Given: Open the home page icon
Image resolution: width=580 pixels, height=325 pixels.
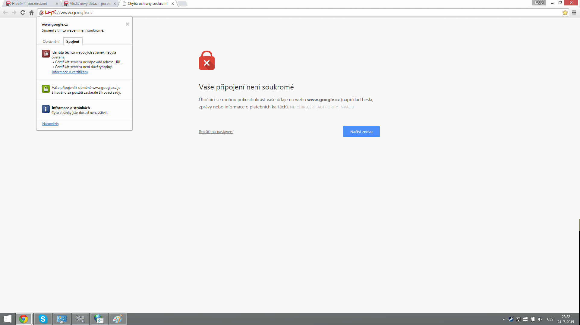Looking at the screenshot, I should click(x=31, y=12).
